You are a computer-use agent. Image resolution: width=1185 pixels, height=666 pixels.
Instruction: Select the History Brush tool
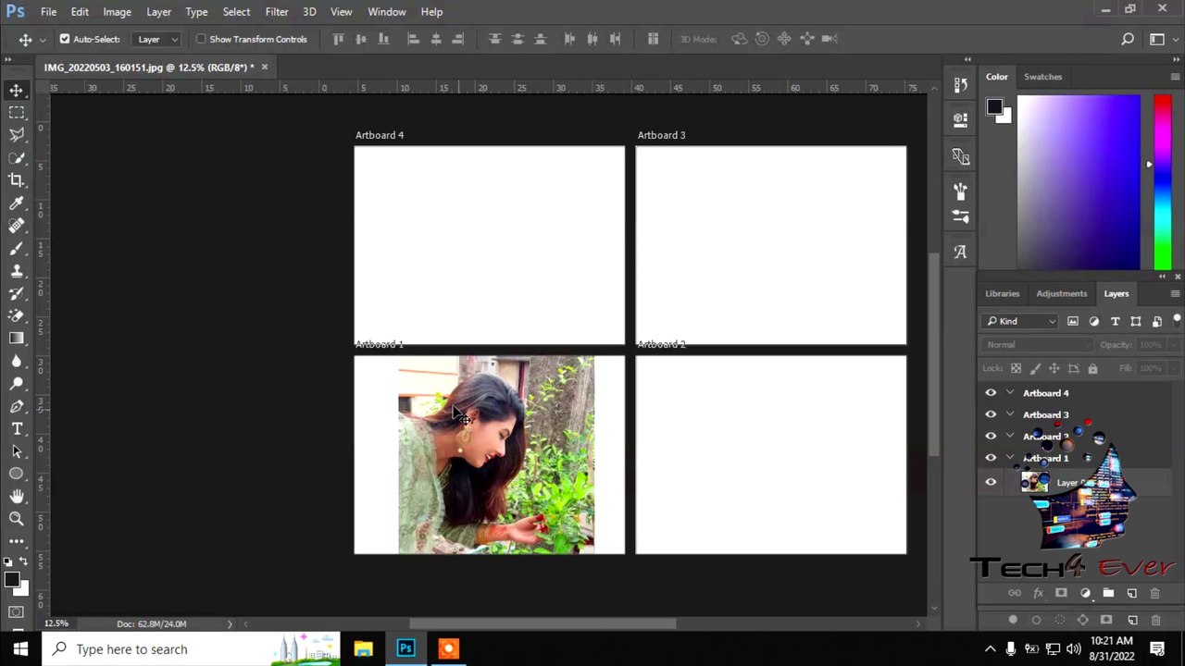tap(17, 293)
